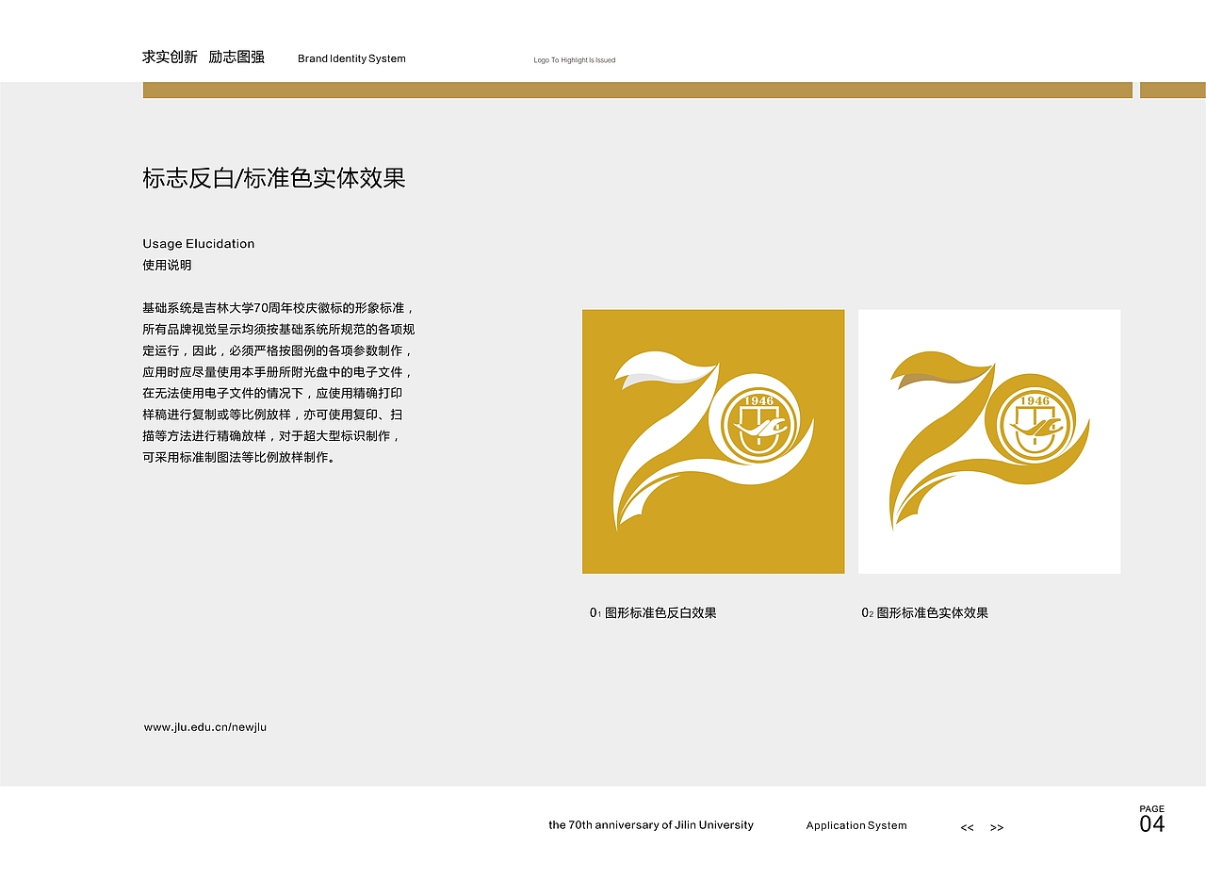Screen dimensions: 1206x895
Task: Click the paragraph line starting 基础系统是吉林大学70周年
Action: pyautogui.click(x=278, y=308)
